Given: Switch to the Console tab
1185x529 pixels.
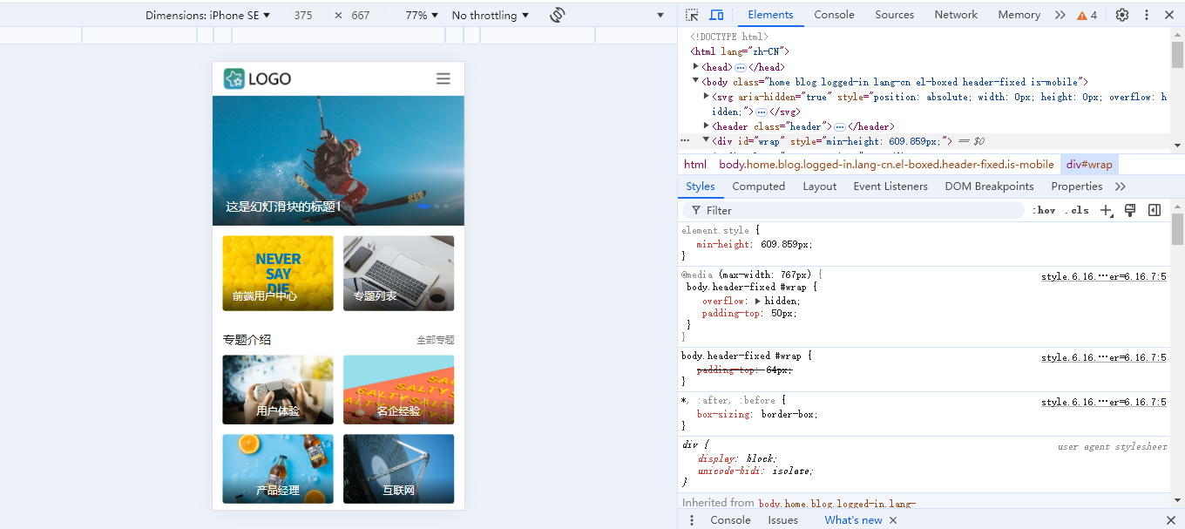Looking at the screenshot, I should (834, 15).
